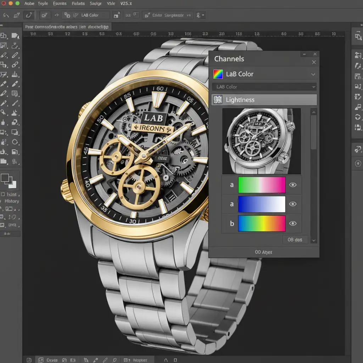
Task: Toggle visibility of the blue-white channel
Action: (293, 204)
